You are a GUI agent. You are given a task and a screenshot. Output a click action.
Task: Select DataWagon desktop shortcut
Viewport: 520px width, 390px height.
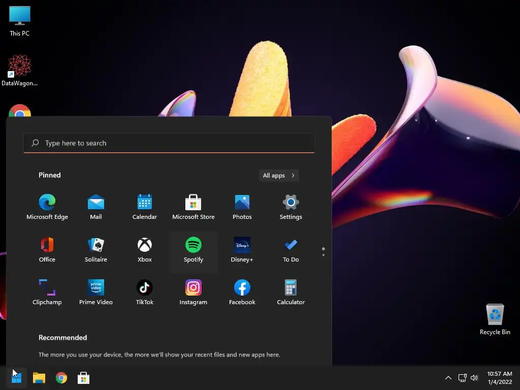(x=20, y=70)
